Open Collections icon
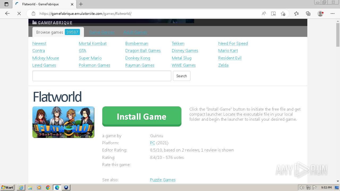 (308, 14)
